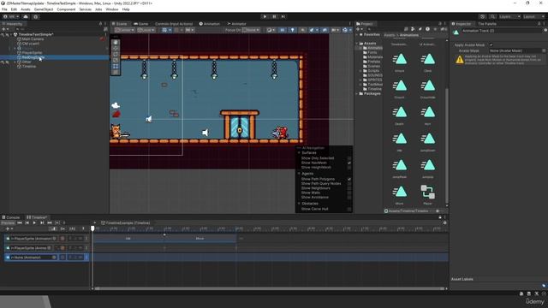Switch to the Console tab
This screenshot has height=308, width=548.
click(11, 217)
